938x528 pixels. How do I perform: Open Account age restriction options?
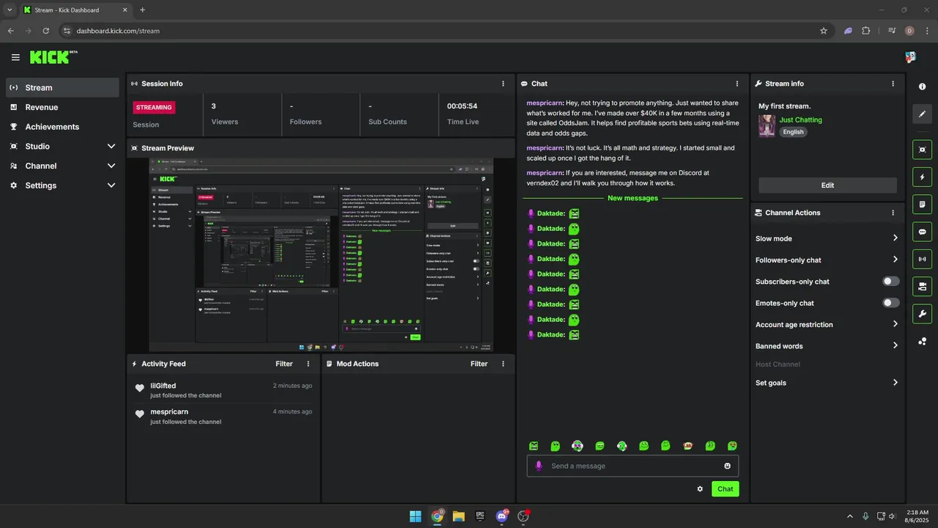895,324
